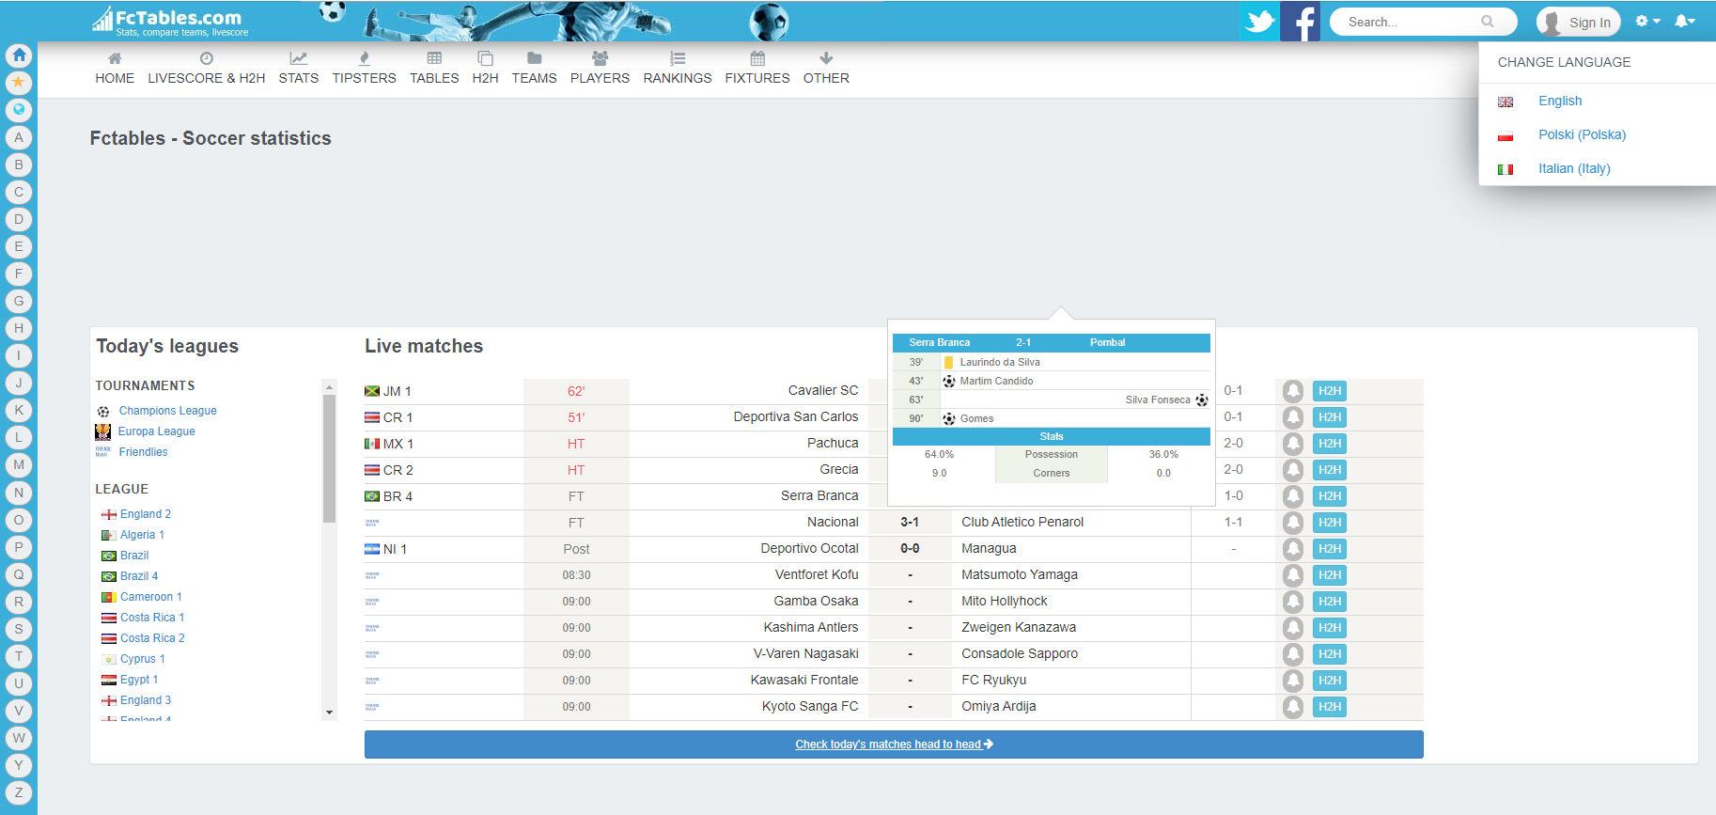Toggle notification bell for Kyoto Sanga FC match
Viewport: 1716px width, 815px height.
point(1293,707)
